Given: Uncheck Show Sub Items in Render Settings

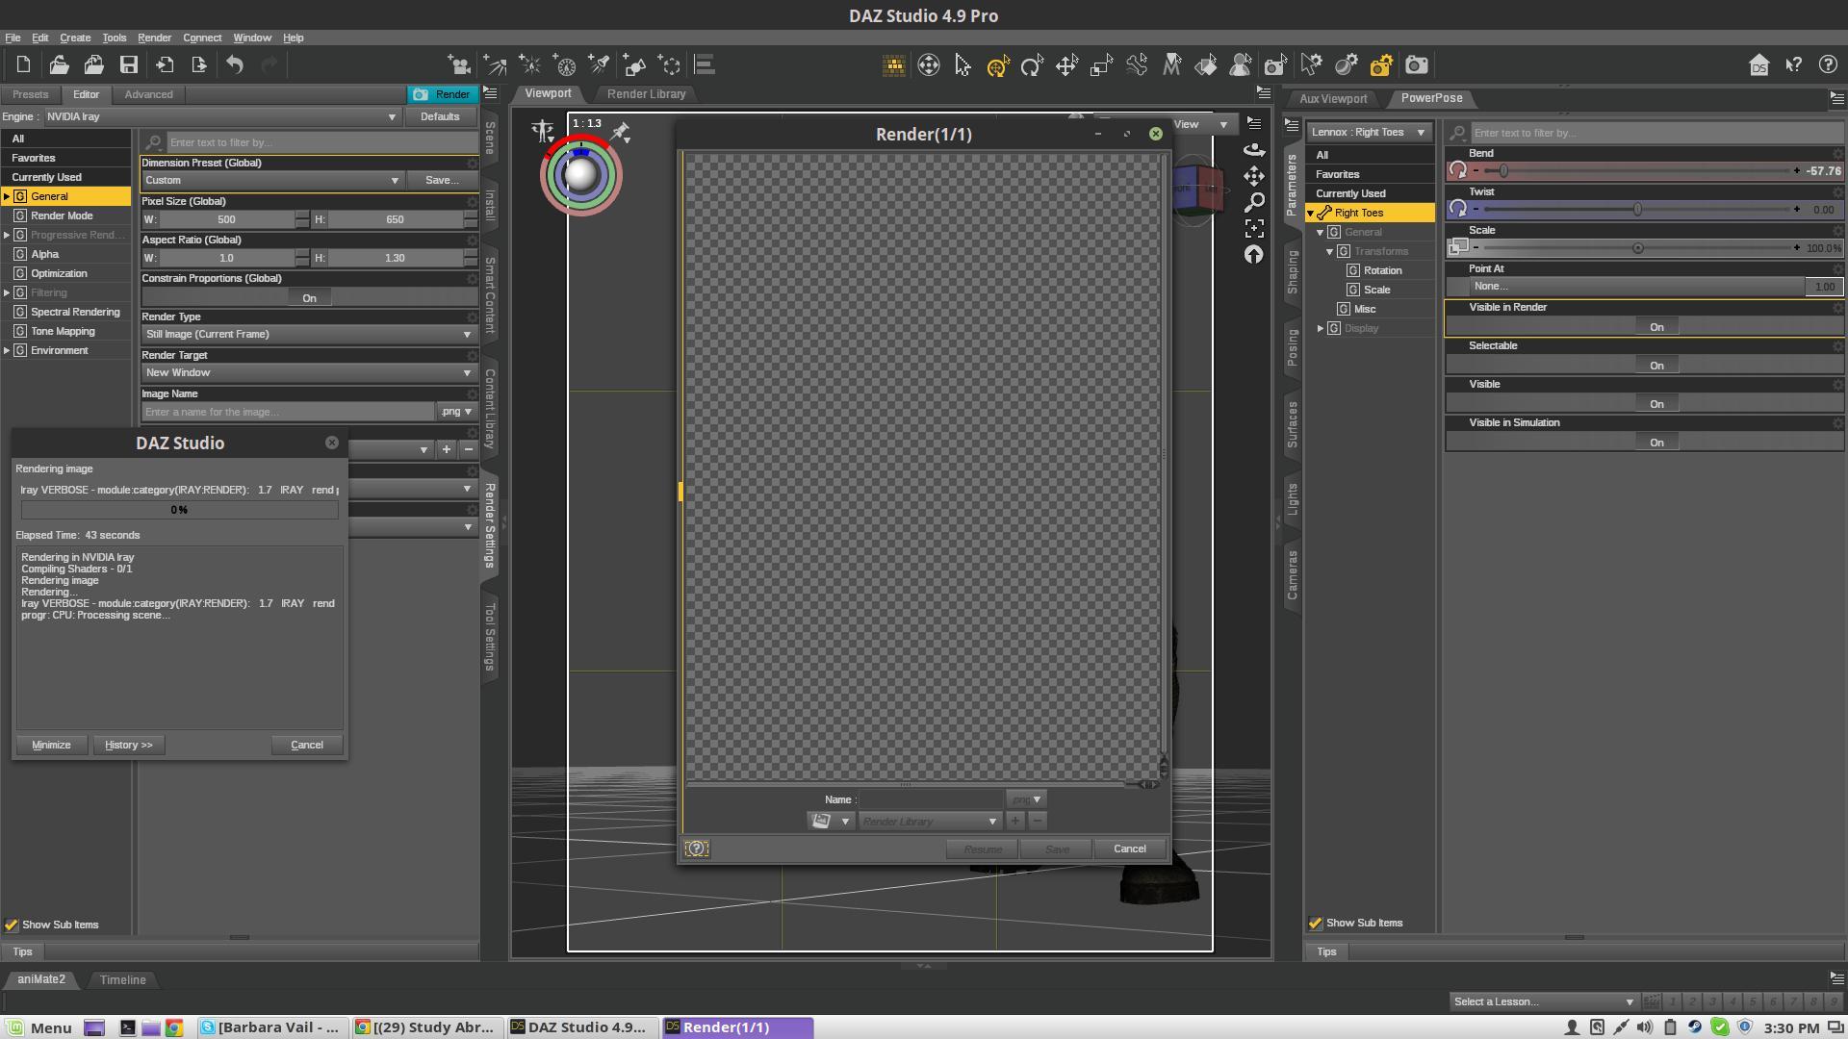Looking at the screenshot, I should [12, 925].
